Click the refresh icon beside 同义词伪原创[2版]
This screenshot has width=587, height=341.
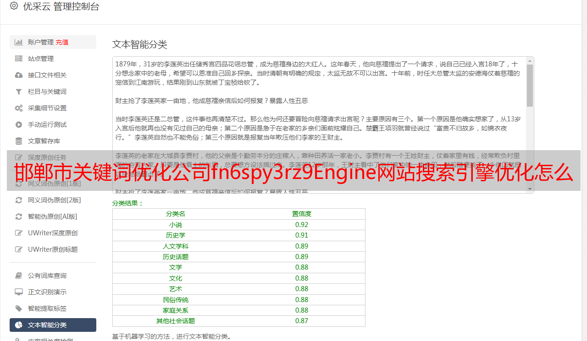tap(19, 200)
